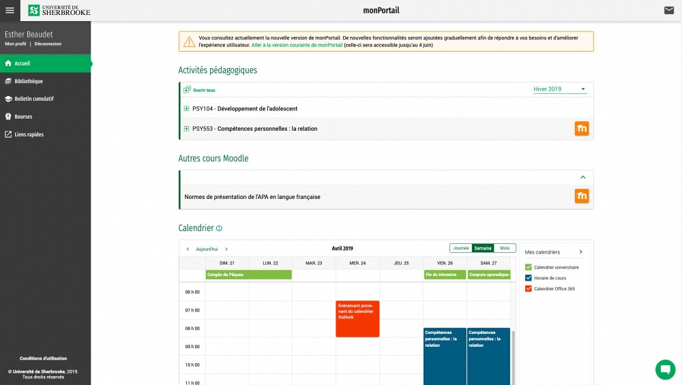Screen dimensions: 682x385
Task: Select Bulletin cumulatif in the sidebar
Action: 33,99
